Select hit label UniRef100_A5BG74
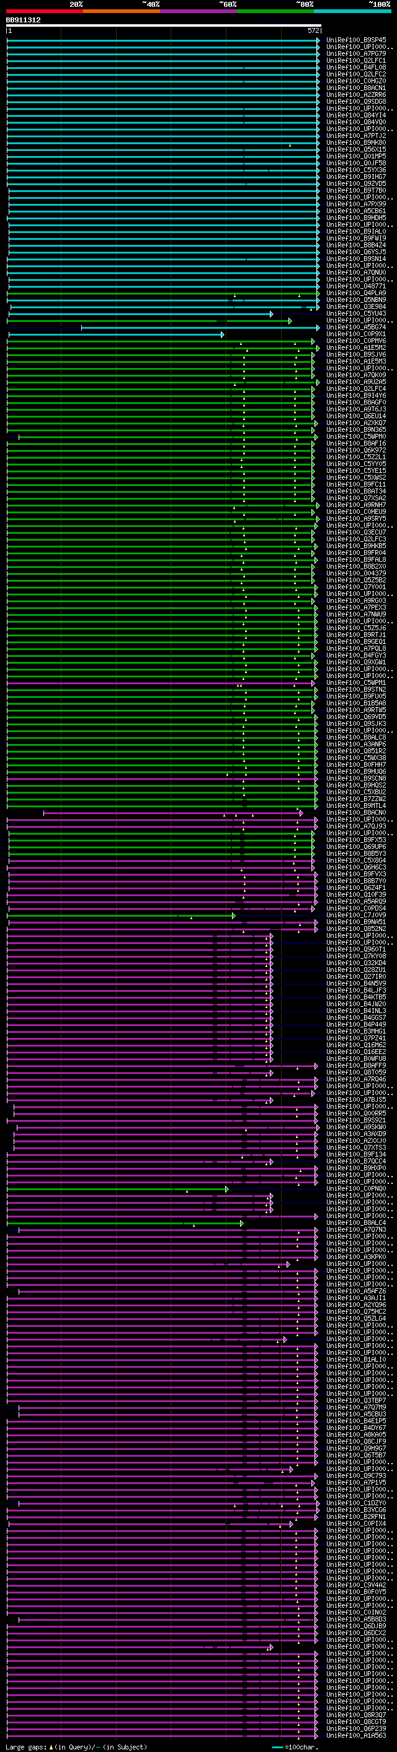 pyautogui.click(x=355, y=327)
